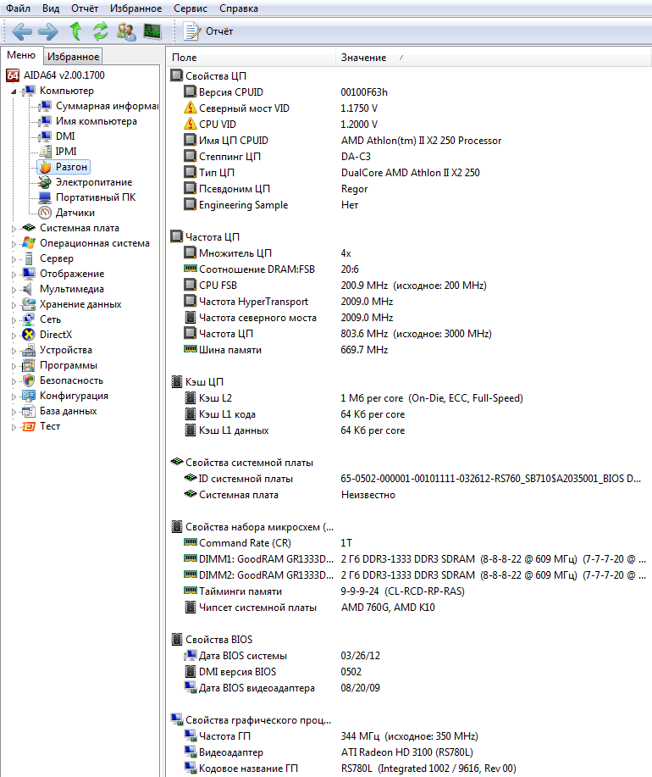The image size is (652, 777).
Task: Refresh the page with green arrows icon
Action: (x=101, y=31)
